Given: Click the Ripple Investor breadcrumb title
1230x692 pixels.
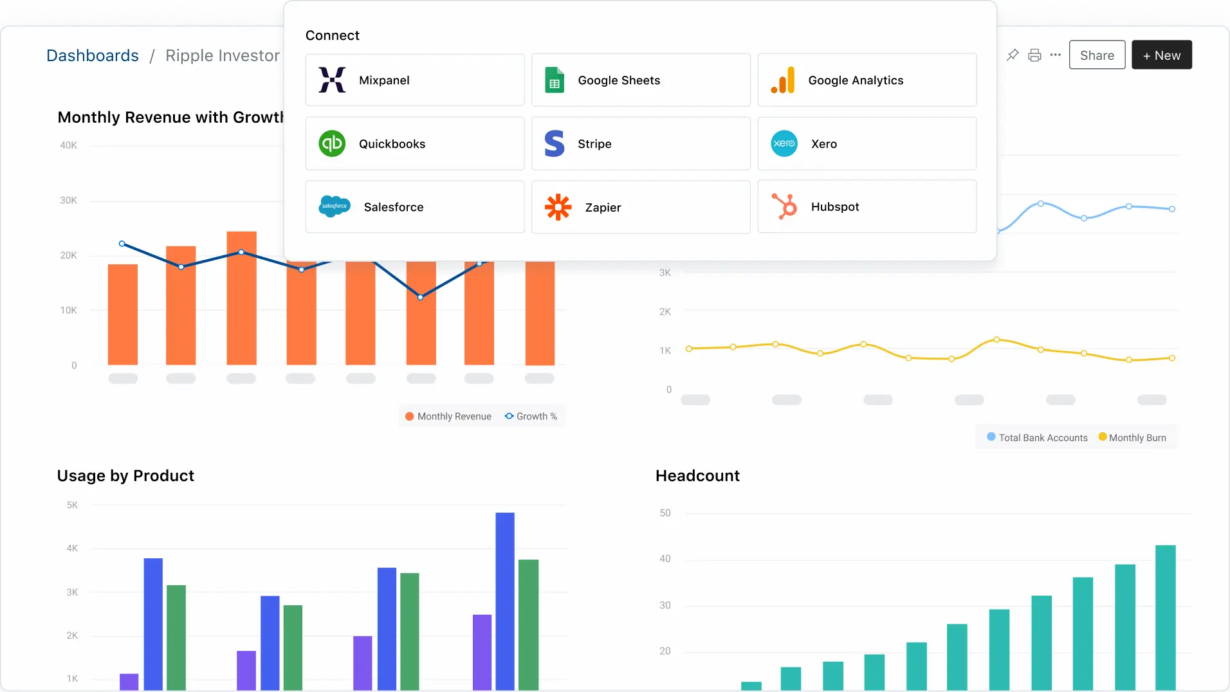Looking at the screenshot, I should pos(223,55).
